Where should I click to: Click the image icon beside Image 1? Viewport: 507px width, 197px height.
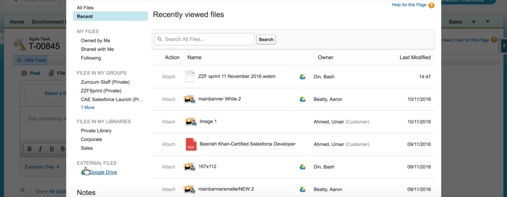click(190, 122)
